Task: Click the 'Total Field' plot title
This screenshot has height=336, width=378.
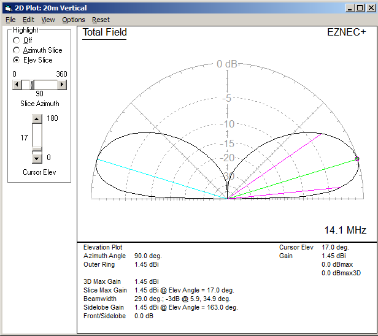Action: click(104, 32)
